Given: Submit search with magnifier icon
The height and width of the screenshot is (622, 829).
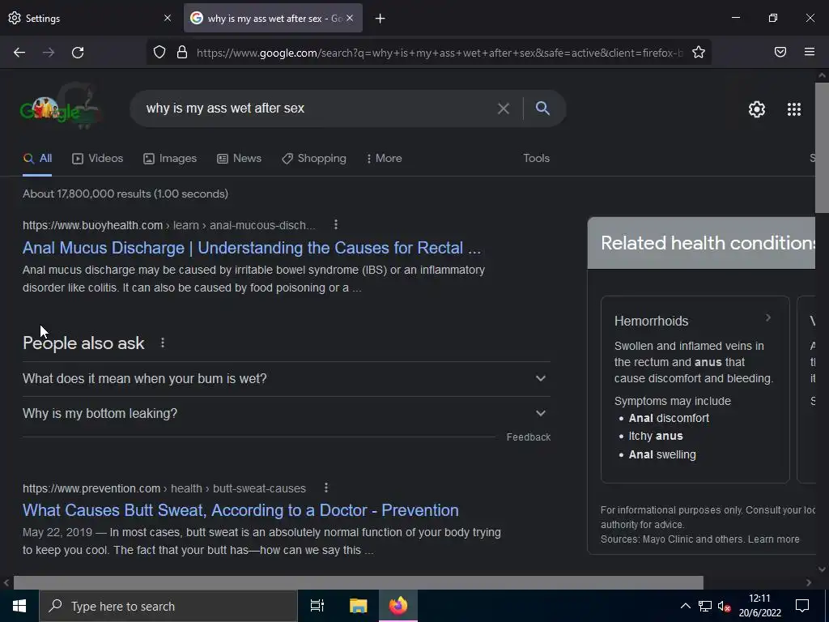Looking at the screenshot, I should click(x=543, y=108).
